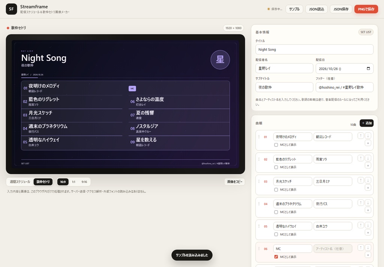Grab the drag handle of song 04
Image resolution: width=384 pixels, height=267 pixels.
tap(259, 204)
